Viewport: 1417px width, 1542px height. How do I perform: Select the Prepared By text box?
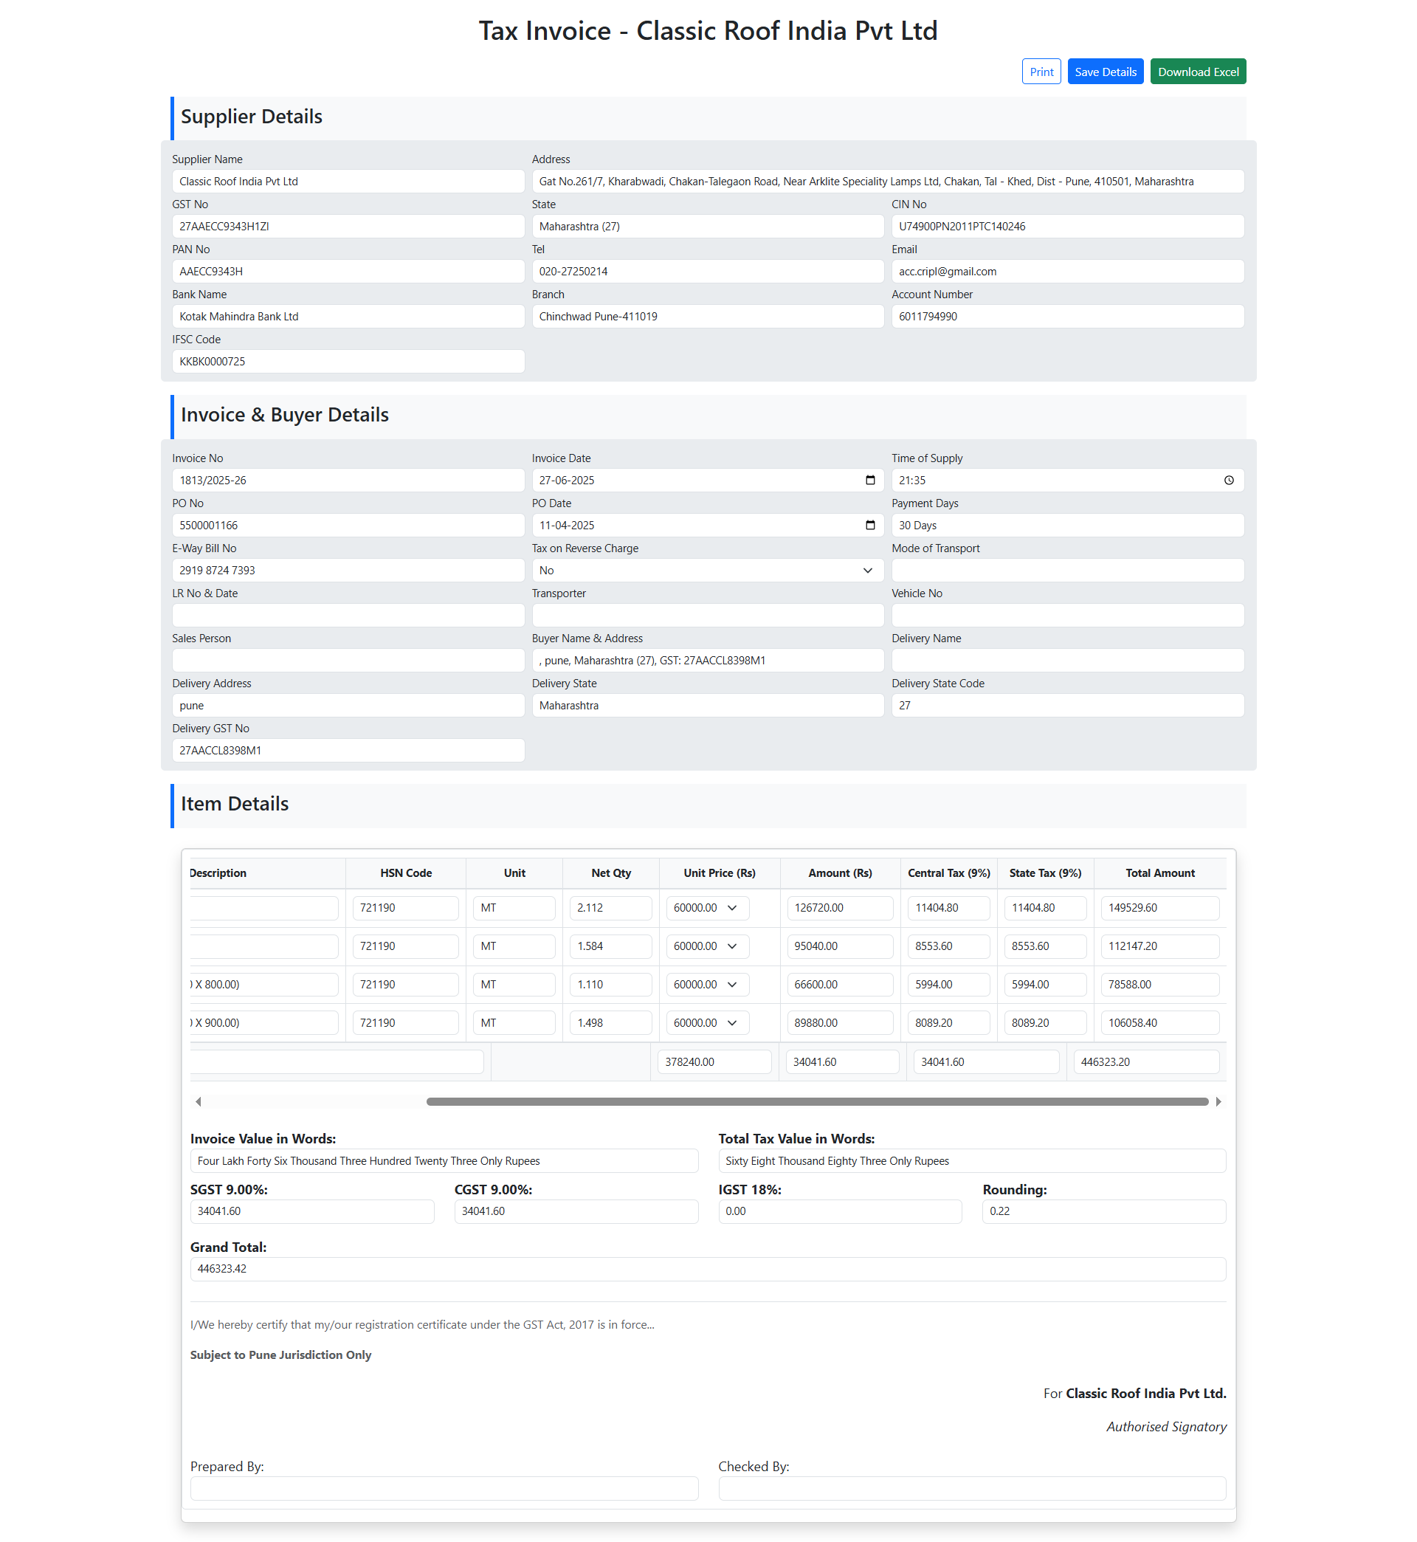pos(444,1488)
